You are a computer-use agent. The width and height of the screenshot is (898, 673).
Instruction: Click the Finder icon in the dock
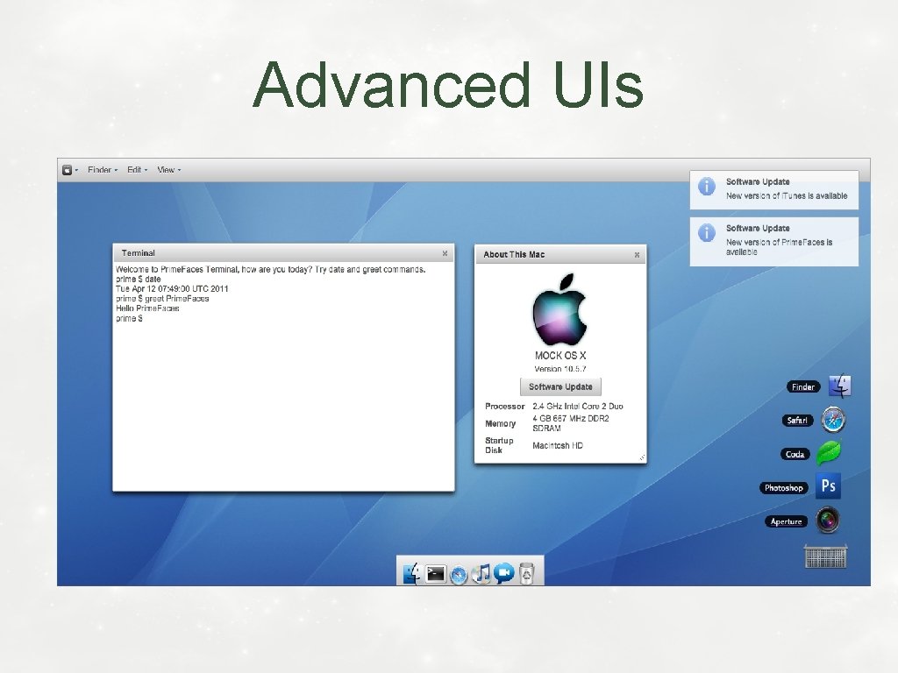412,573
